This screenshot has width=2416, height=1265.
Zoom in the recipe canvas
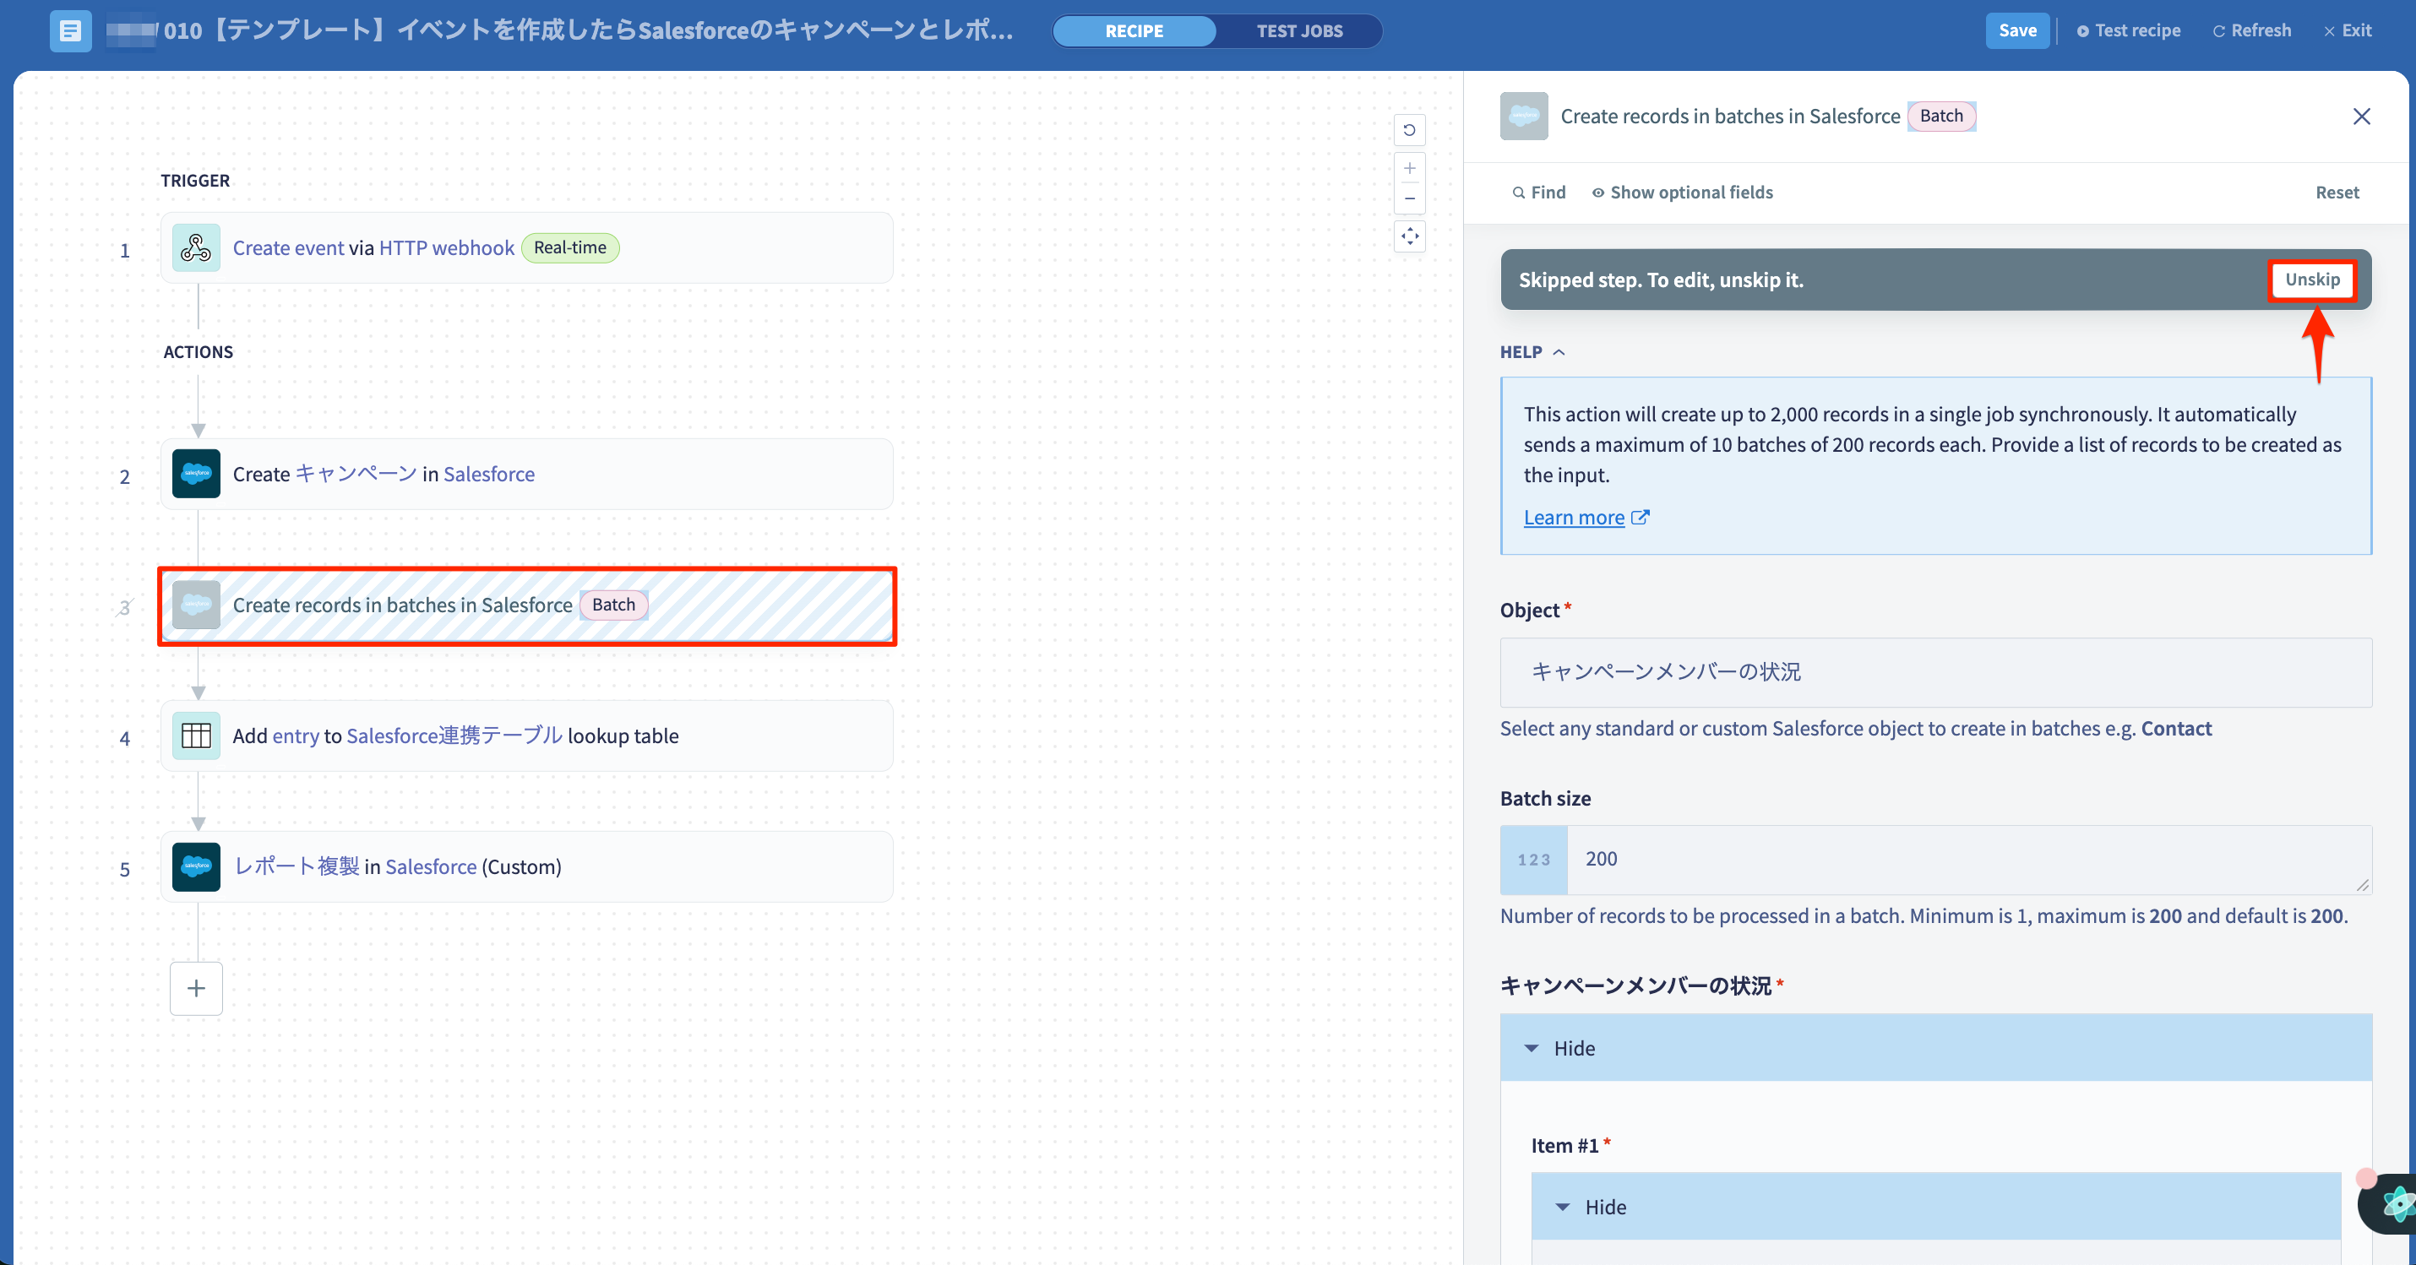pos(1409,169)
